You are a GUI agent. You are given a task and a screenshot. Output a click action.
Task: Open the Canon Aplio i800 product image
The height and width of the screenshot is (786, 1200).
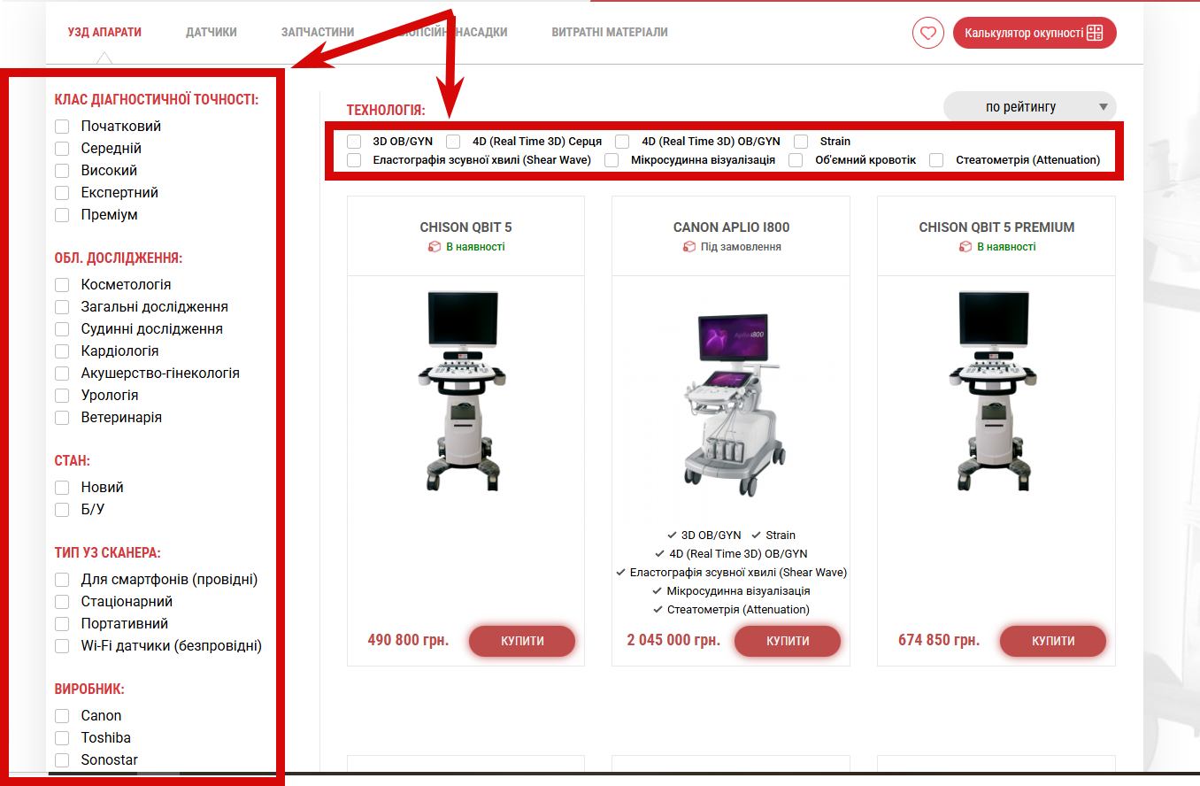click(731, 404)
